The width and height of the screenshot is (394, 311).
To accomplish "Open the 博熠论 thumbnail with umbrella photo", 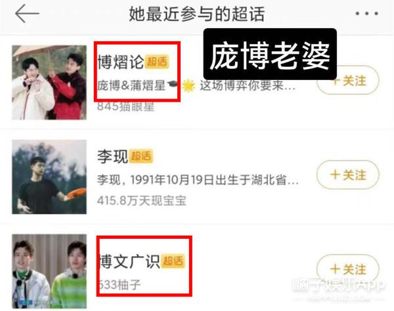I will pos(49,82).
